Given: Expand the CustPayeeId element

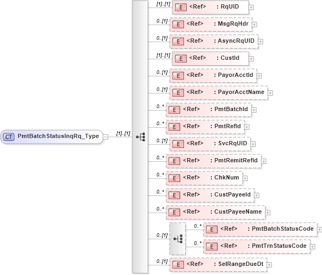Looking at the screenshot, I should [257, 195].
